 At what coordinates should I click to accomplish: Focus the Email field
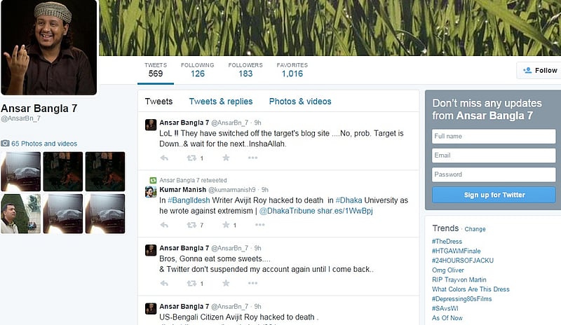[x=494, y=155]
